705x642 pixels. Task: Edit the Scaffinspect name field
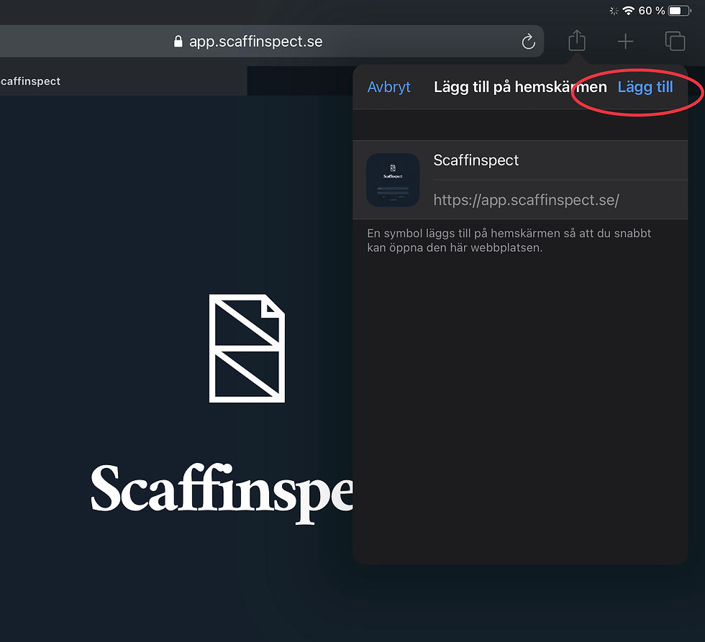point(560,160)
